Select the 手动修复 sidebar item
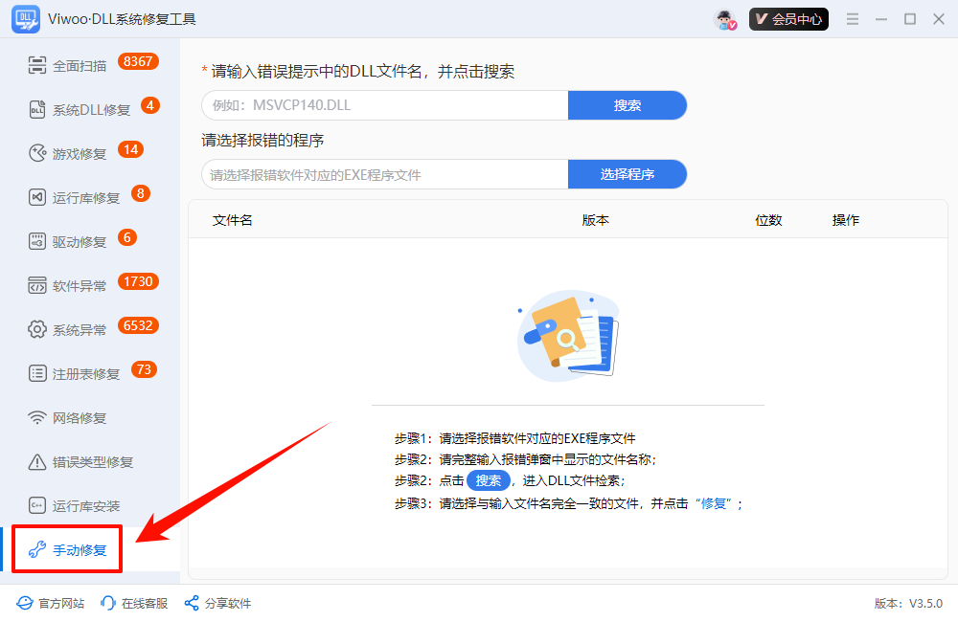This screenshot has height=622, width=958. point(80,550)
